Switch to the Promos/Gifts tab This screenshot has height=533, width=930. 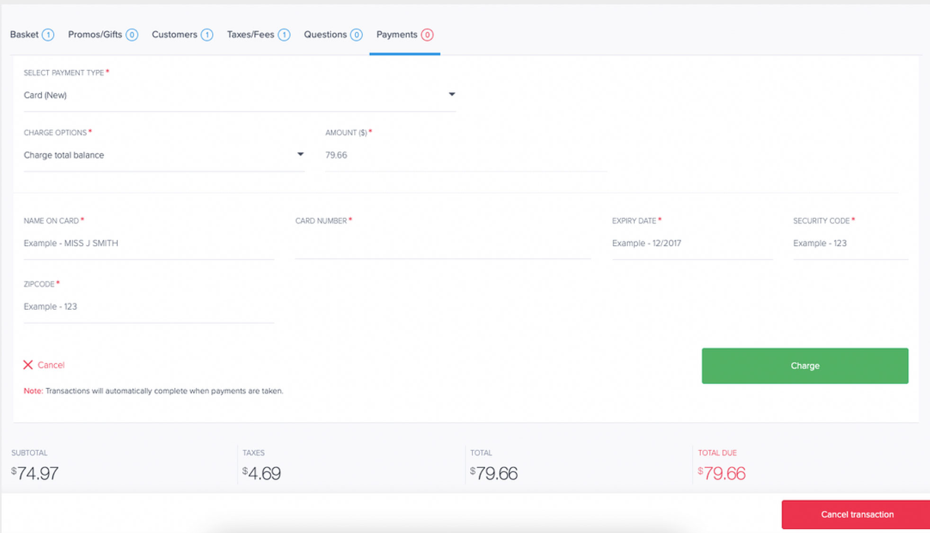tap(103, 35)
